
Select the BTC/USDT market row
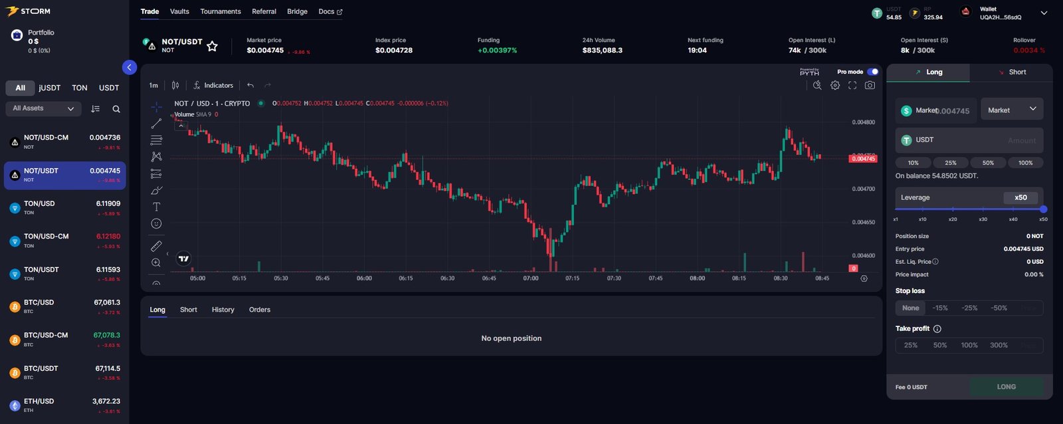pyautogui.click(x=64, y=372)
